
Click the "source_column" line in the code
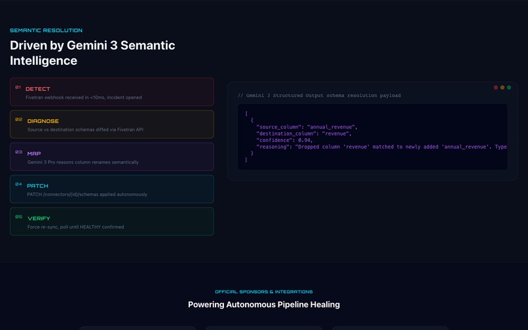coord(307,127)
